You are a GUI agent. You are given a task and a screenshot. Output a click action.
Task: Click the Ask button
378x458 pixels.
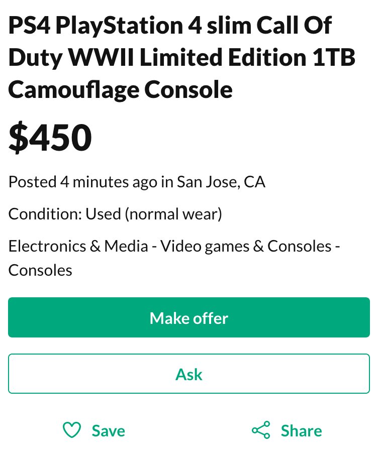tap(189, 374)
